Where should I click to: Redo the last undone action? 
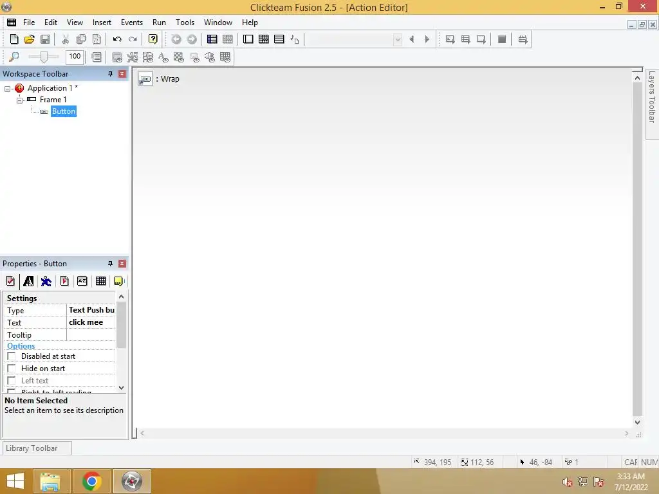[133, 39]
